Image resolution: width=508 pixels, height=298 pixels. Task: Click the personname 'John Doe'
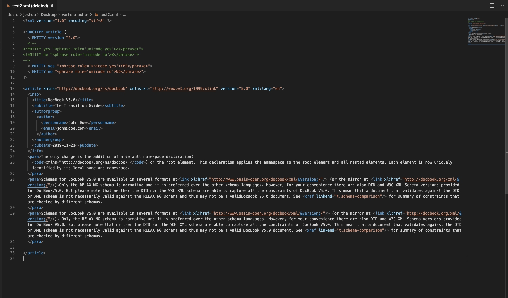click(77, 123)
